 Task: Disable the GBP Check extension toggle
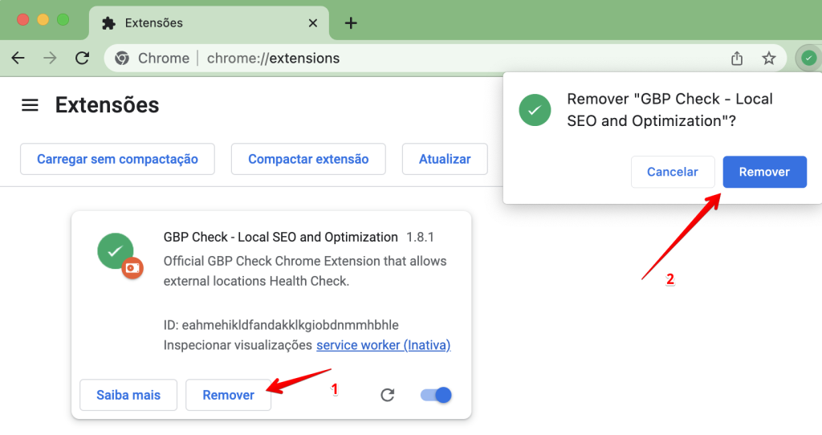coord(436,395)
